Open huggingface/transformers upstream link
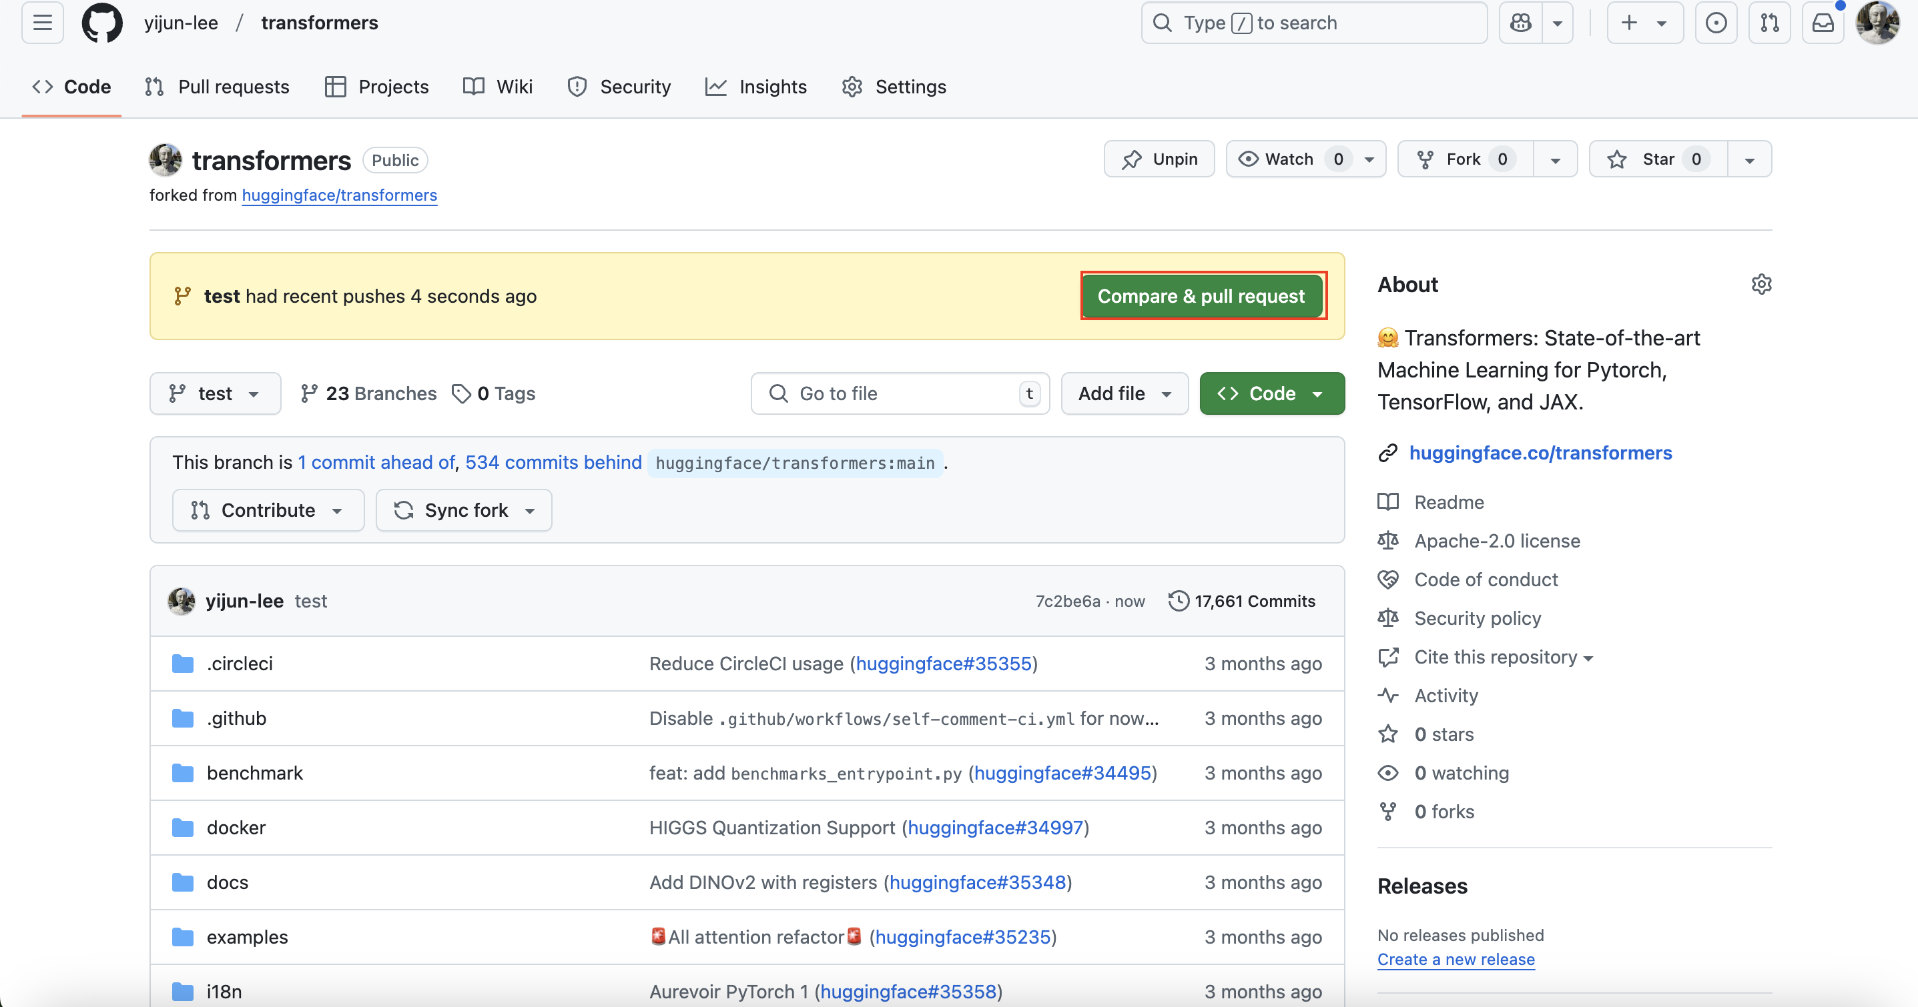The image size is (1918, 1007). click(340, 195)
